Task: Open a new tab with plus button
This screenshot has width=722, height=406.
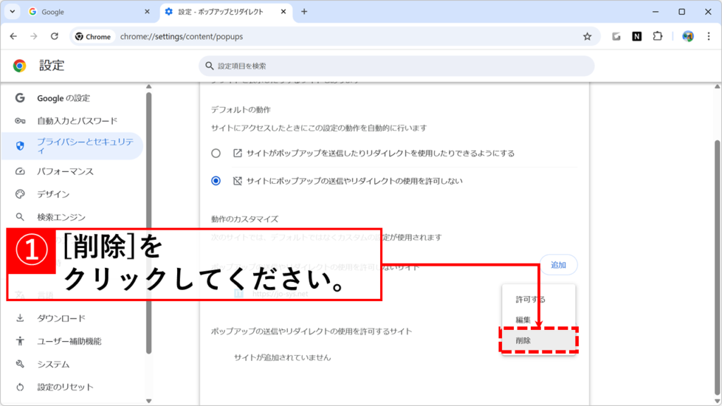Action: tap(304, 11)
